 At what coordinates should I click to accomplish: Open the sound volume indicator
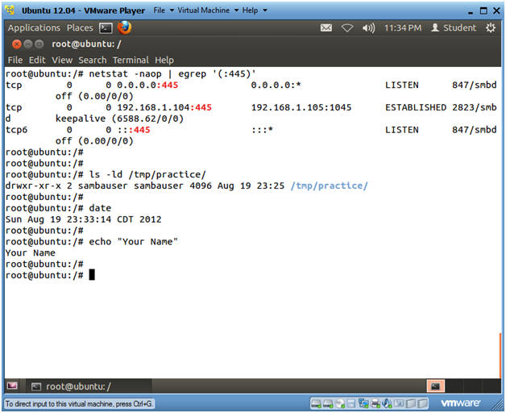[x=368, y=28]
